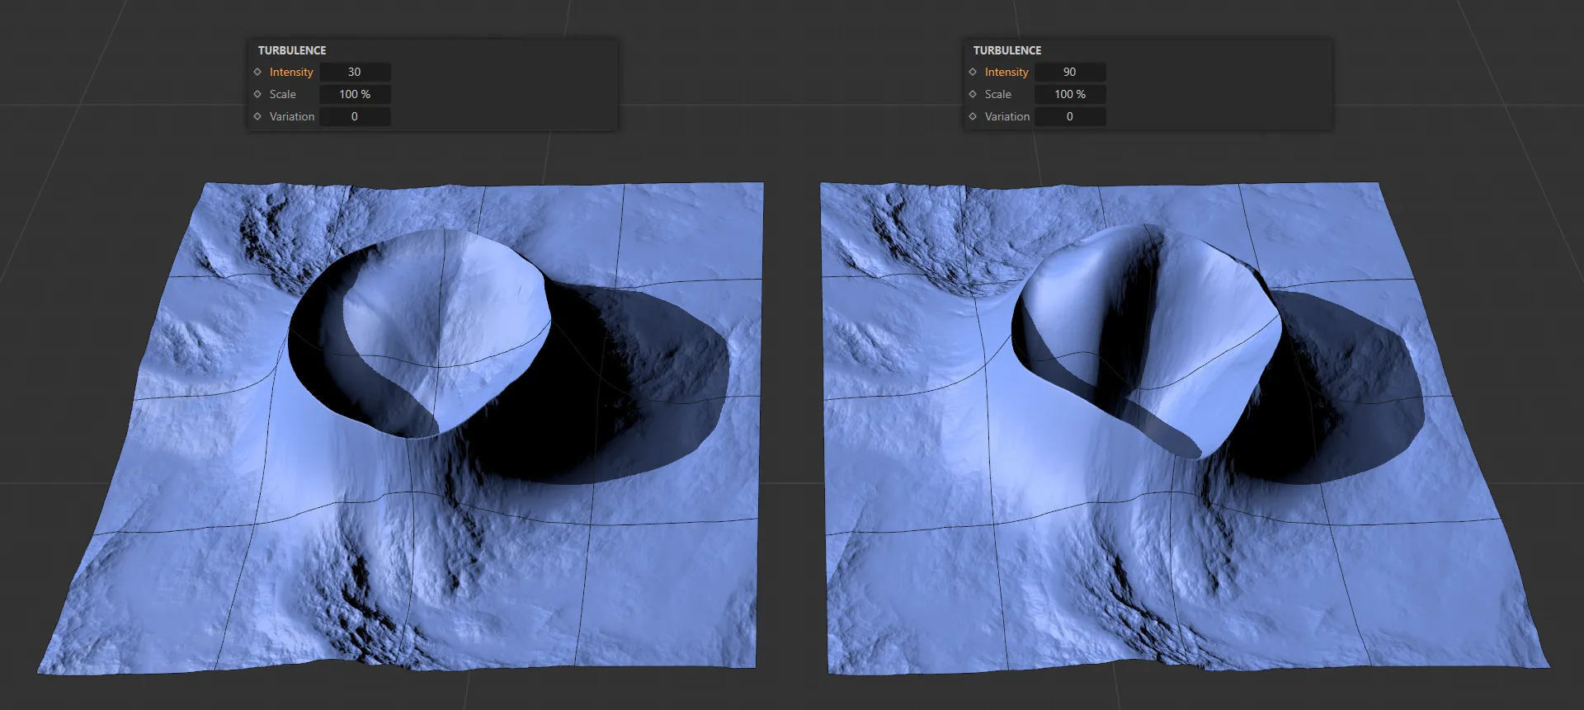Toggle Scale keyframe diamond in Intensity 30 panel

point(257,95)
